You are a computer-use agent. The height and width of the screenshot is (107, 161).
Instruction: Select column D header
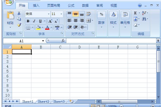tap(79, 47)
